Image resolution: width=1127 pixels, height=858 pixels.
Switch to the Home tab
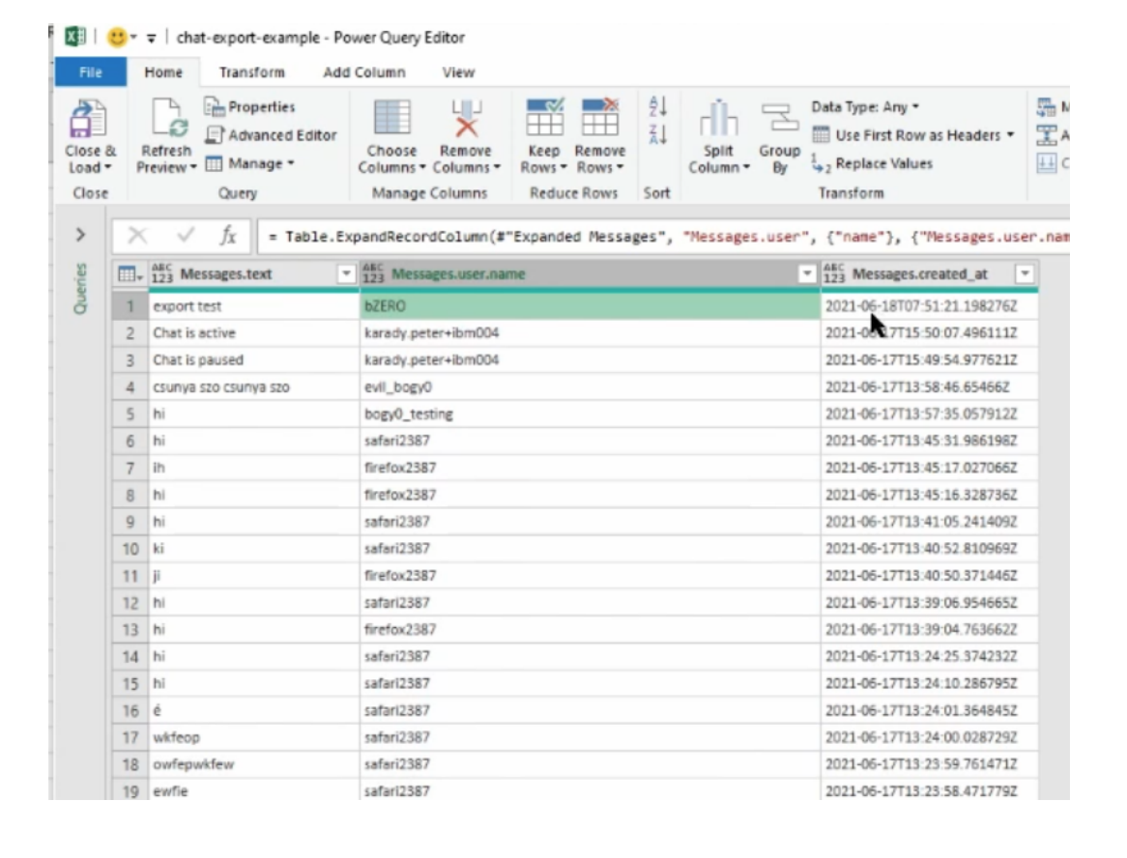[x=163, y=71]
